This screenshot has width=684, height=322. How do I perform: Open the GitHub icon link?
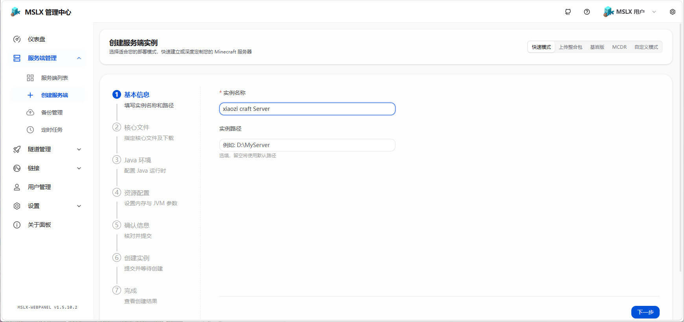tap(568, 12)
